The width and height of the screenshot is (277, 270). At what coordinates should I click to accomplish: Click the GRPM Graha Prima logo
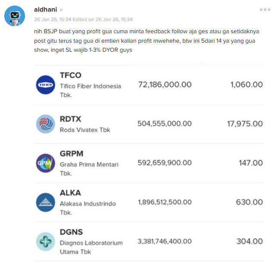click(45, 163)
